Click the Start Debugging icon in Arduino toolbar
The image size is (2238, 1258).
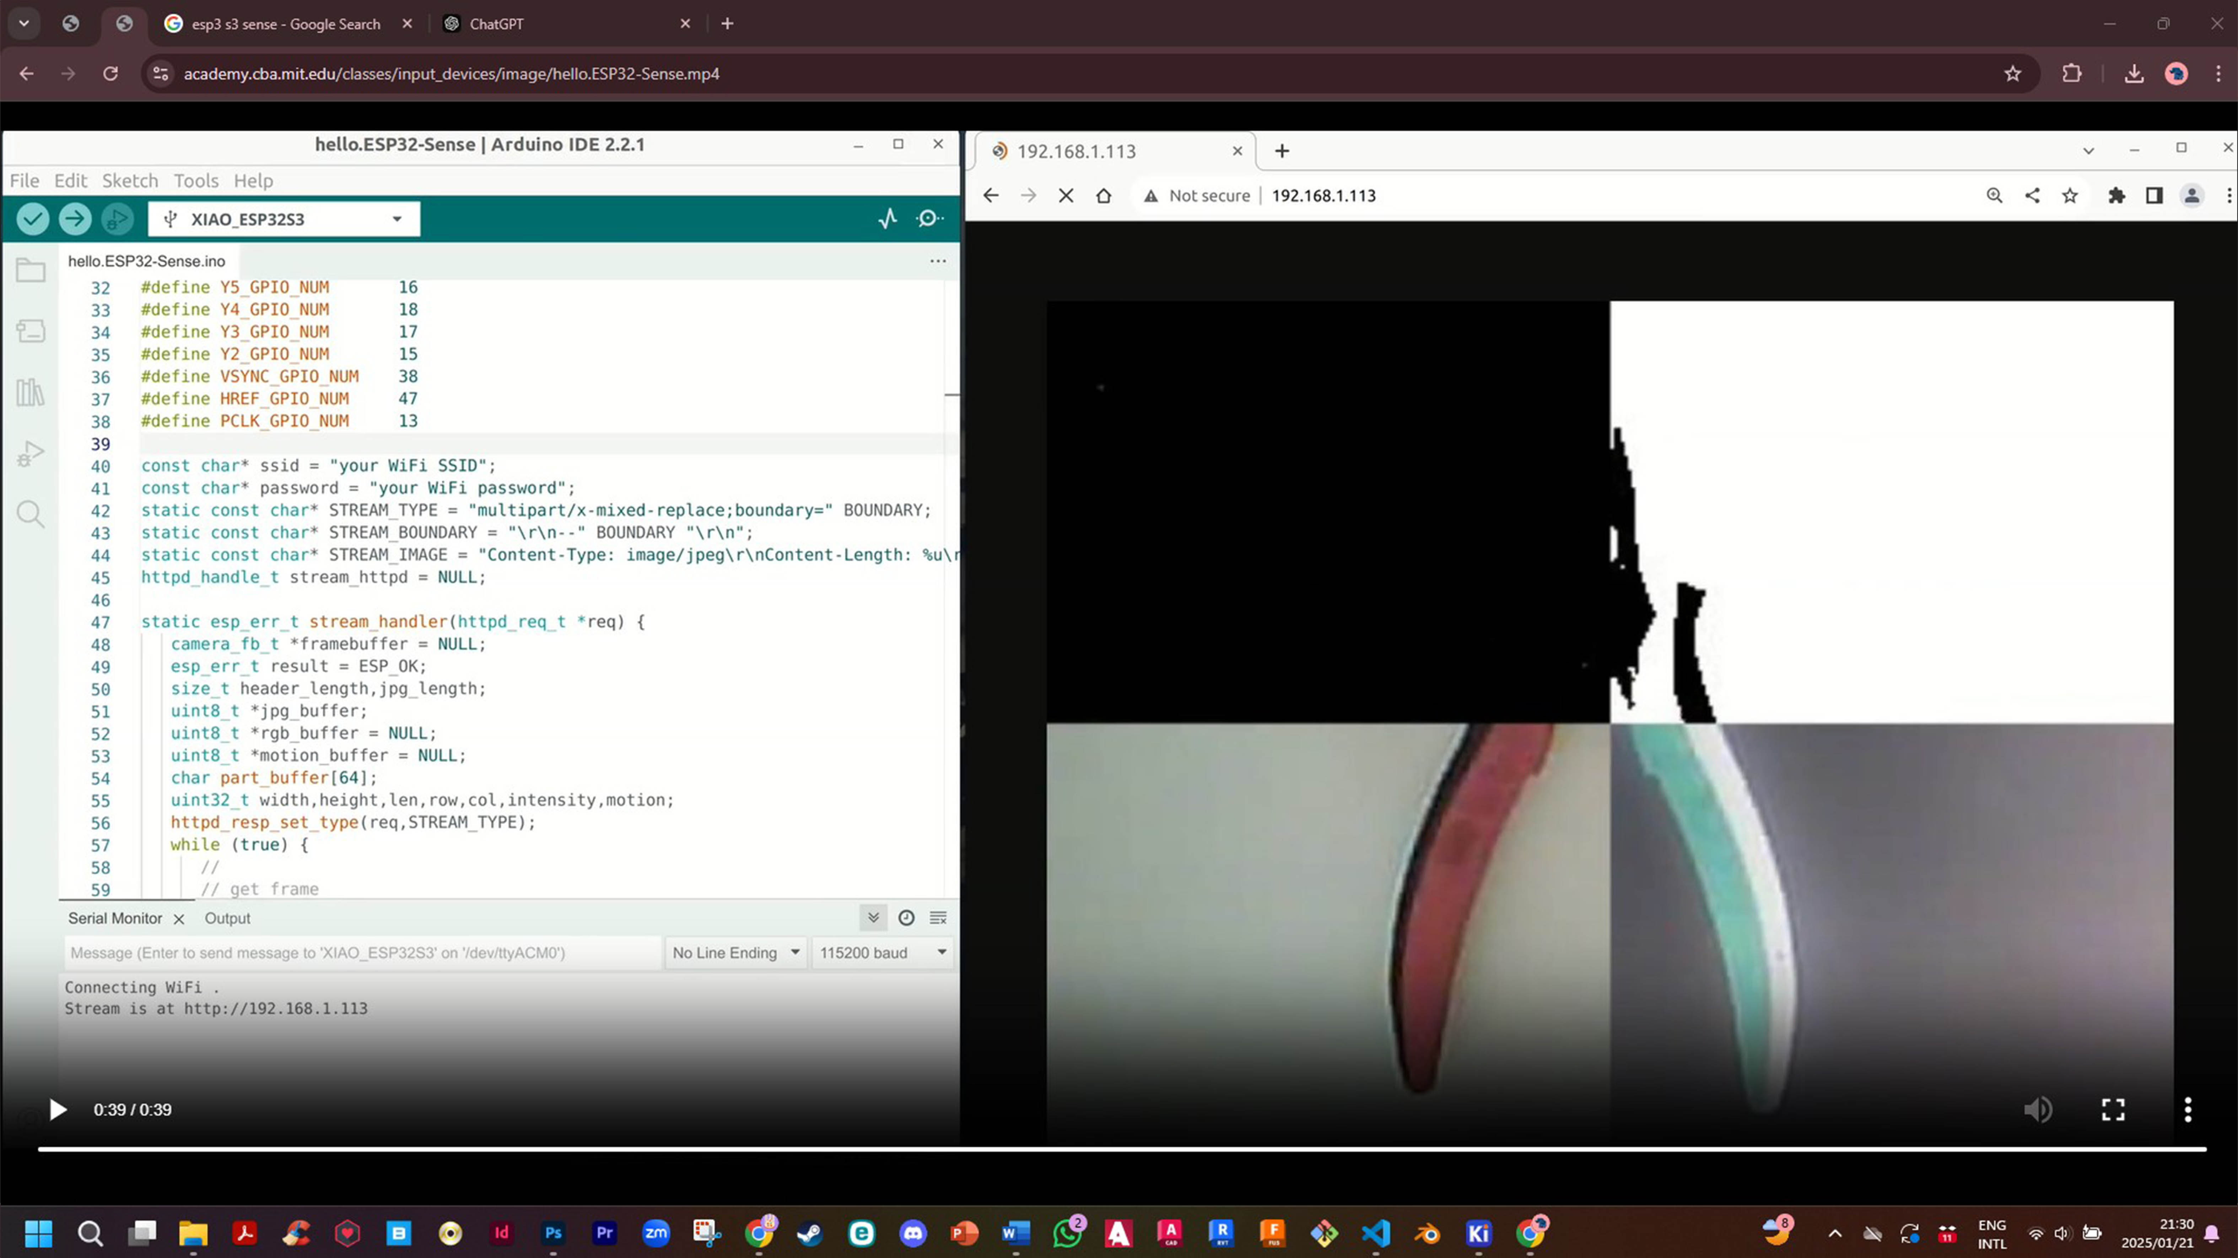coord(117,219)
